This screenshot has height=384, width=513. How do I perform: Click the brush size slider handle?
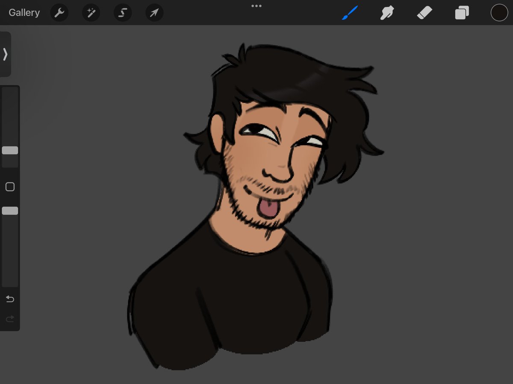[x=10, y=150]
